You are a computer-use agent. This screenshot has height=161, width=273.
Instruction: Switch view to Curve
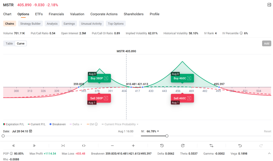(x=21, y=44)
